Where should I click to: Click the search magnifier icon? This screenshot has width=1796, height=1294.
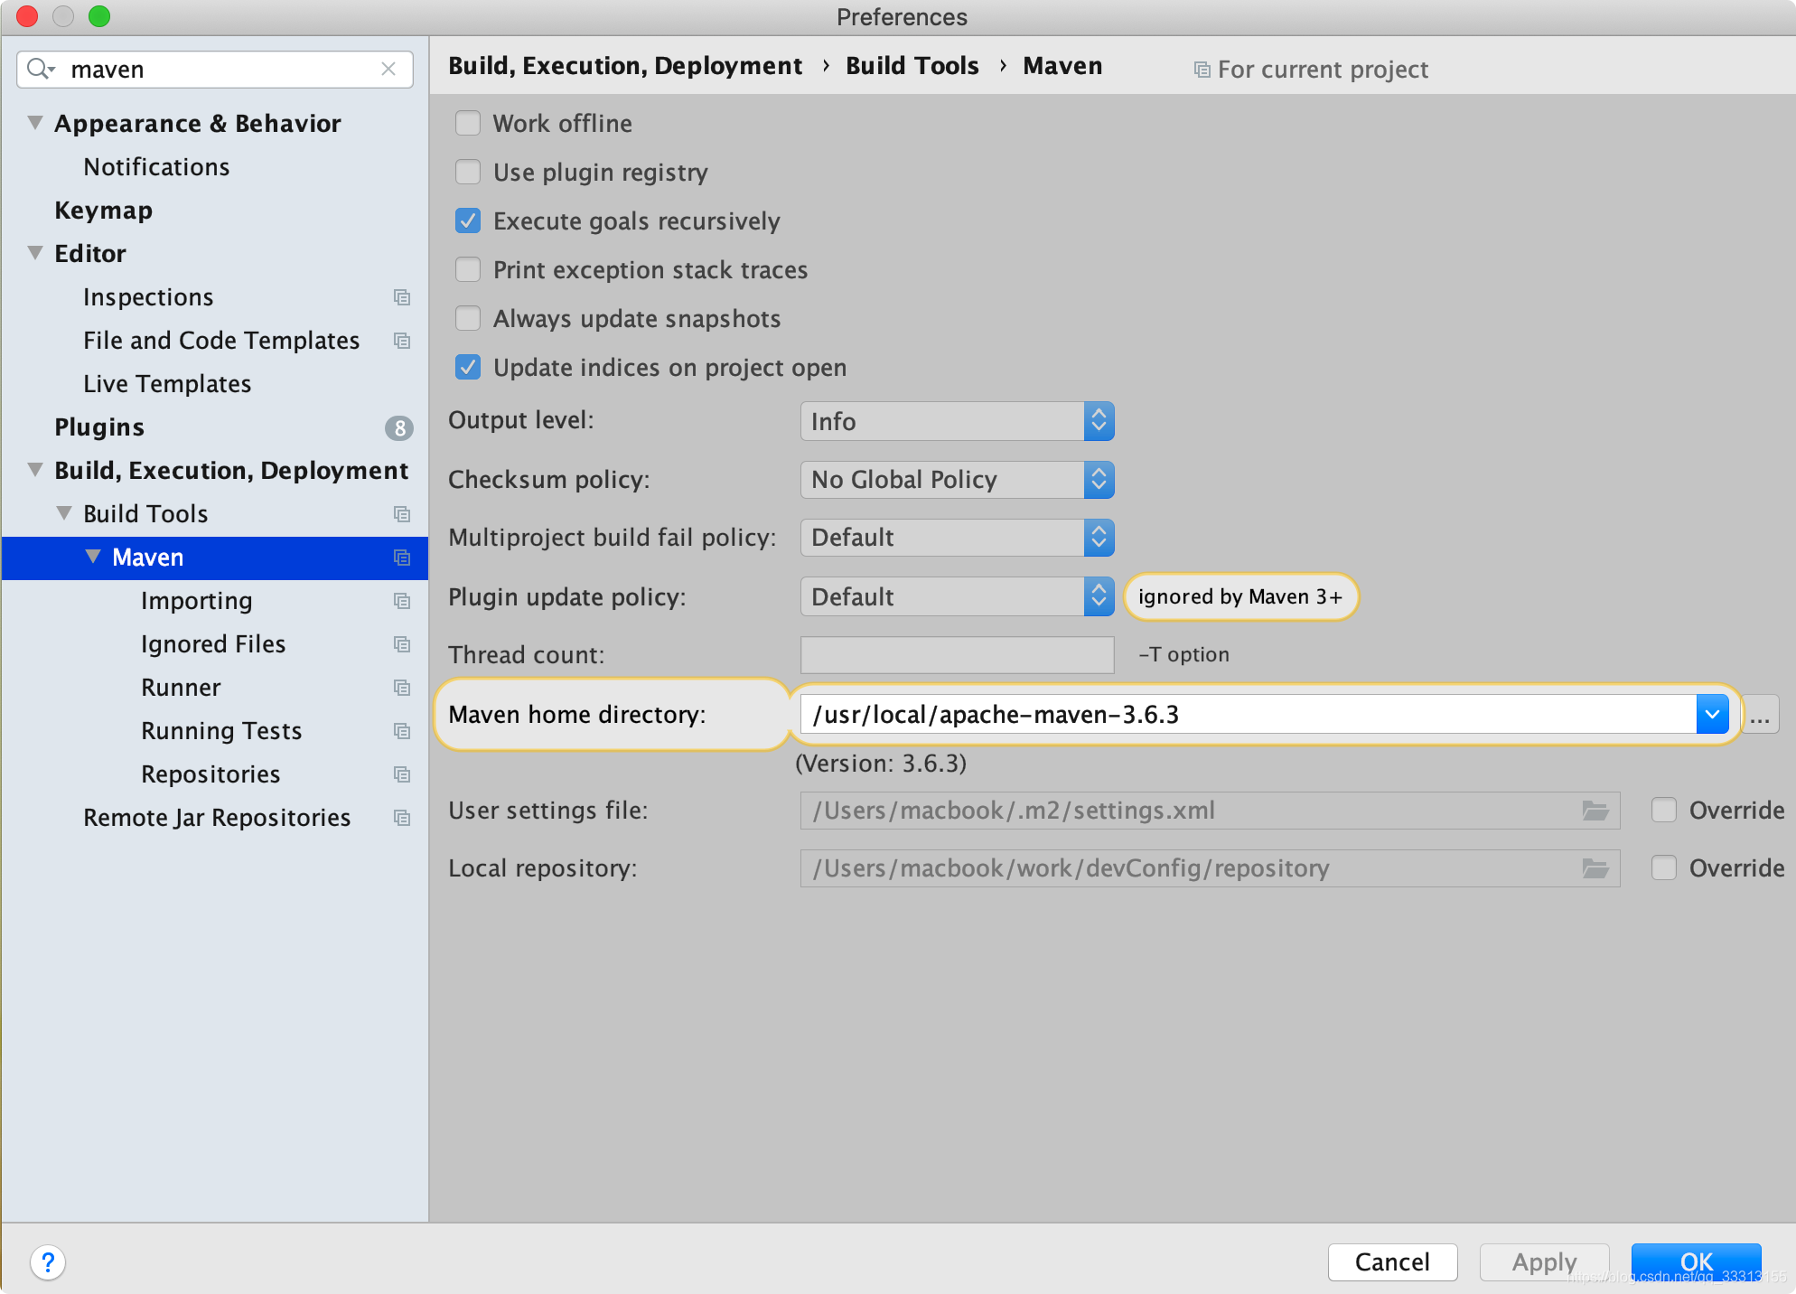(x=39, y=69)
